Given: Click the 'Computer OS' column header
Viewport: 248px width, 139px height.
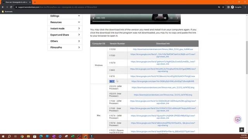Looking at the screenshot, I should click(x=99, y=44).
